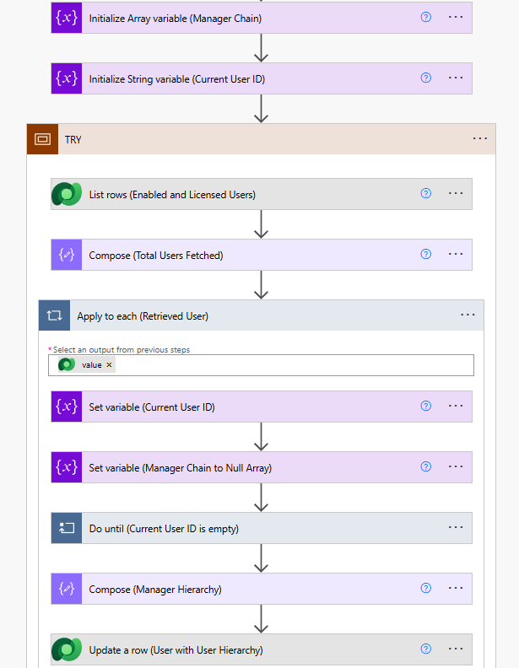The image size is (519, 668).
Task: Click the Select an output input field
Action: coord(287,365)
